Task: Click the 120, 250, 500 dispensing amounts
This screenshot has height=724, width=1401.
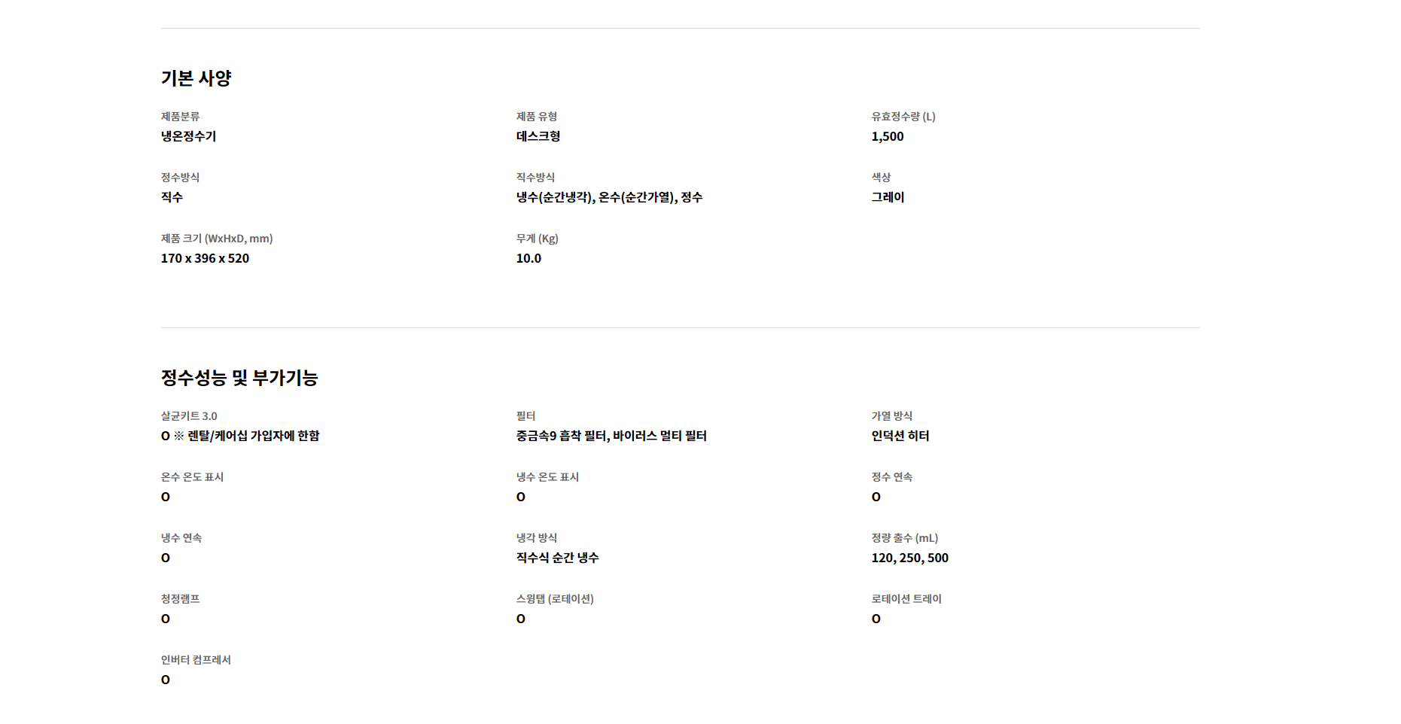Action: tap(910, 558)
